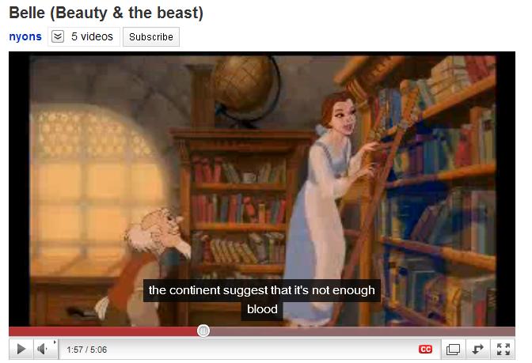Click the player size arrows icon
This screenshot has height=363, width=532.
point(478,349)
